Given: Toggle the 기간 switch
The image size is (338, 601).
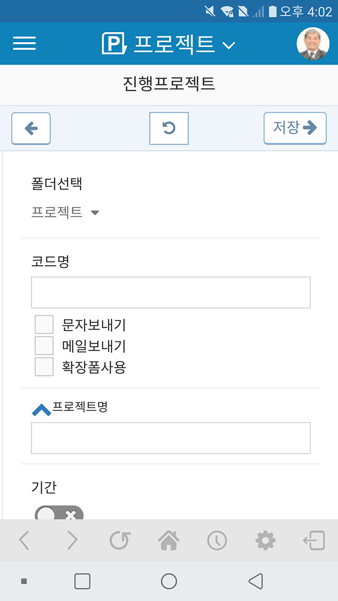Looking at the screenshot, I should click(x=59, y=512).
